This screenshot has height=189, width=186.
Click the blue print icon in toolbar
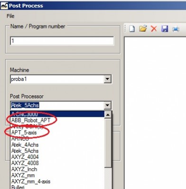coord(176,29)
